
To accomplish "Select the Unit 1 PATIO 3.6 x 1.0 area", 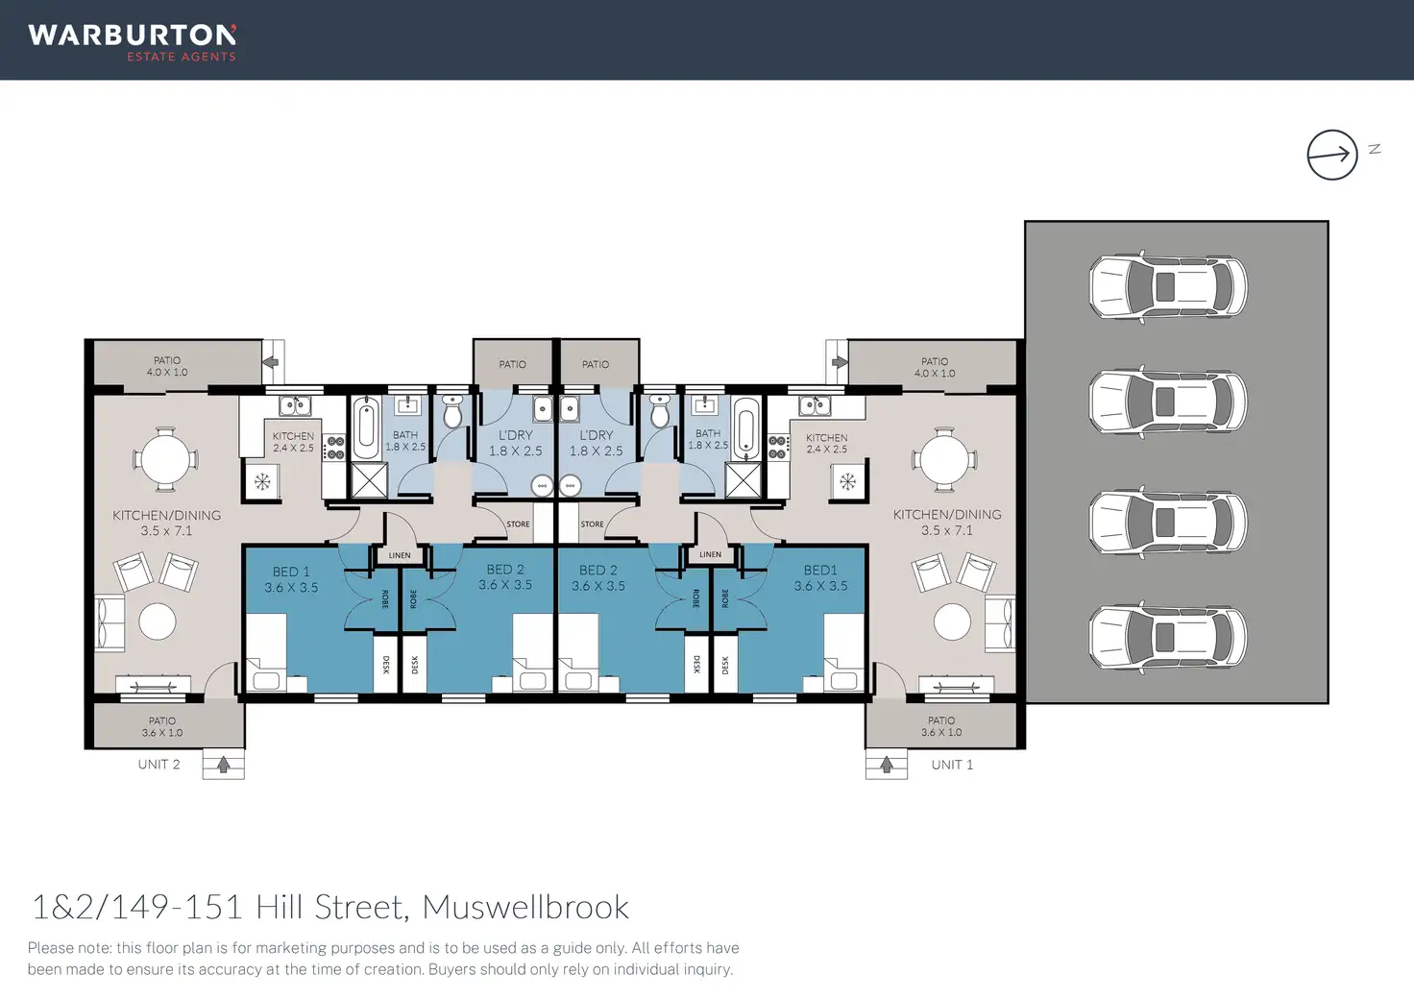I will click(x=941, y=726).
